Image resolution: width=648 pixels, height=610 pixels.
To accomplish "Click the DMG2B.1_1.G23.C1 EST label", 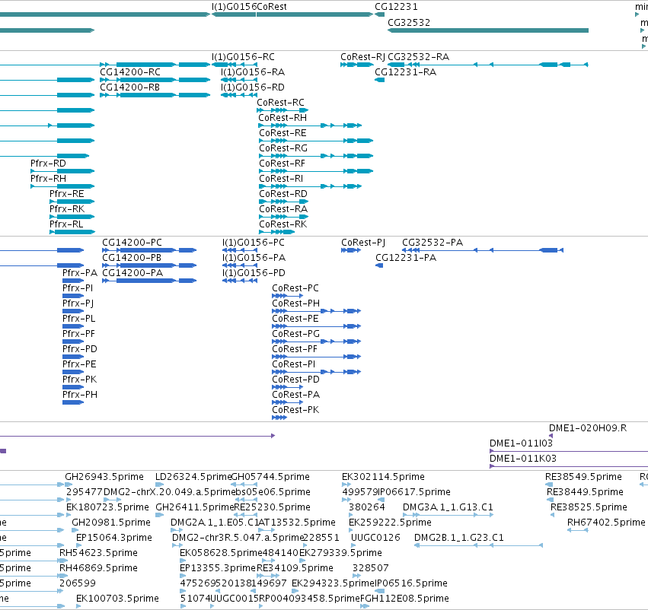I will tap(459, 538).
